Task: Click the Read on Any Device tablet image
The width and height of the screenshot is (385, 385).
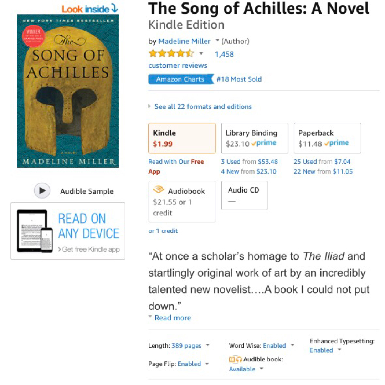Action: 35,231
